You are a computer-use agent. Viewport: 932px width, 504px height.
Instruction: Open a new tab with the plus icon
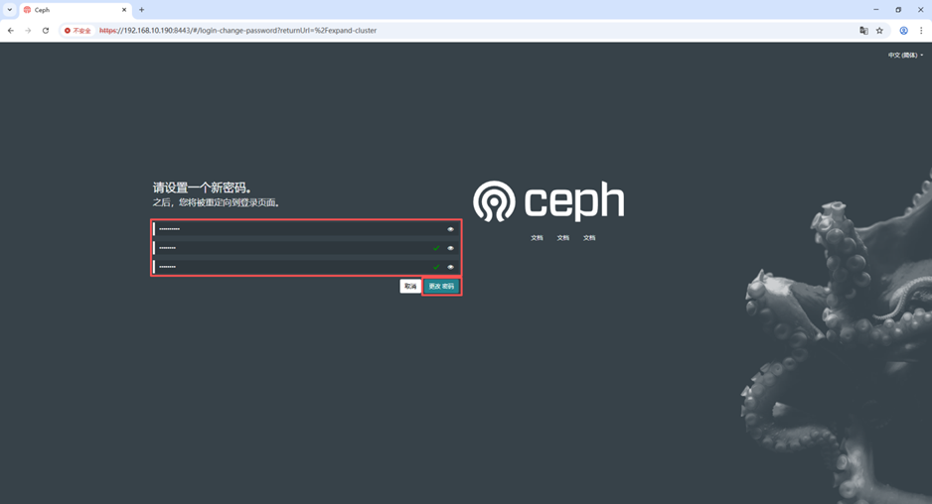pyautogui.click(x=141, y=10)
